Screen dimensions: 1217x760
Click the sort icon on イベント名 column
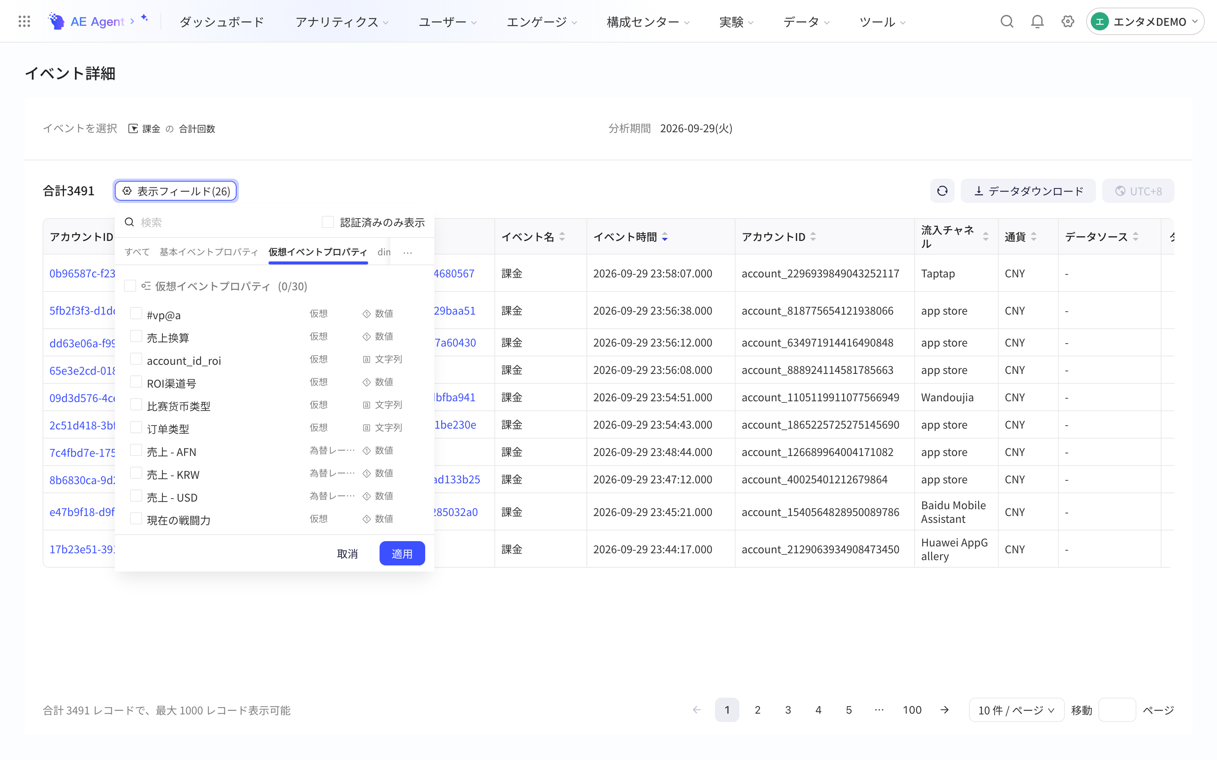(562, 237)
